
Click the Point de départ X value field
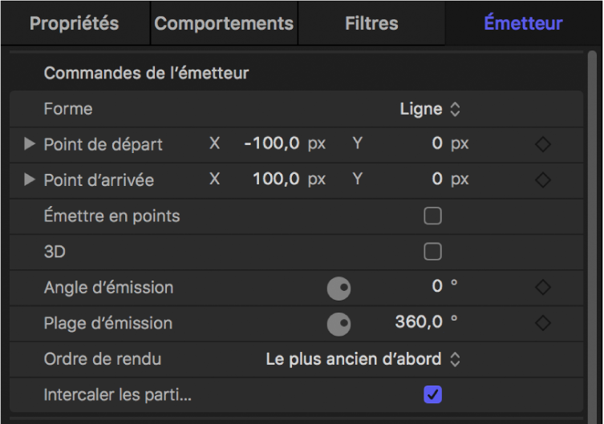click(272, 144)
